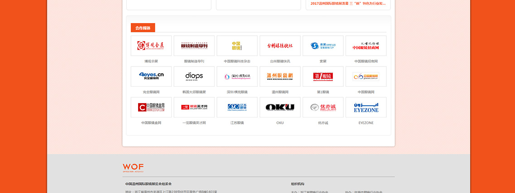The width and height of the screenshot is (515, 193).
Task: Open the 中国眼镜招商网 logo
Action: (366, 46)
